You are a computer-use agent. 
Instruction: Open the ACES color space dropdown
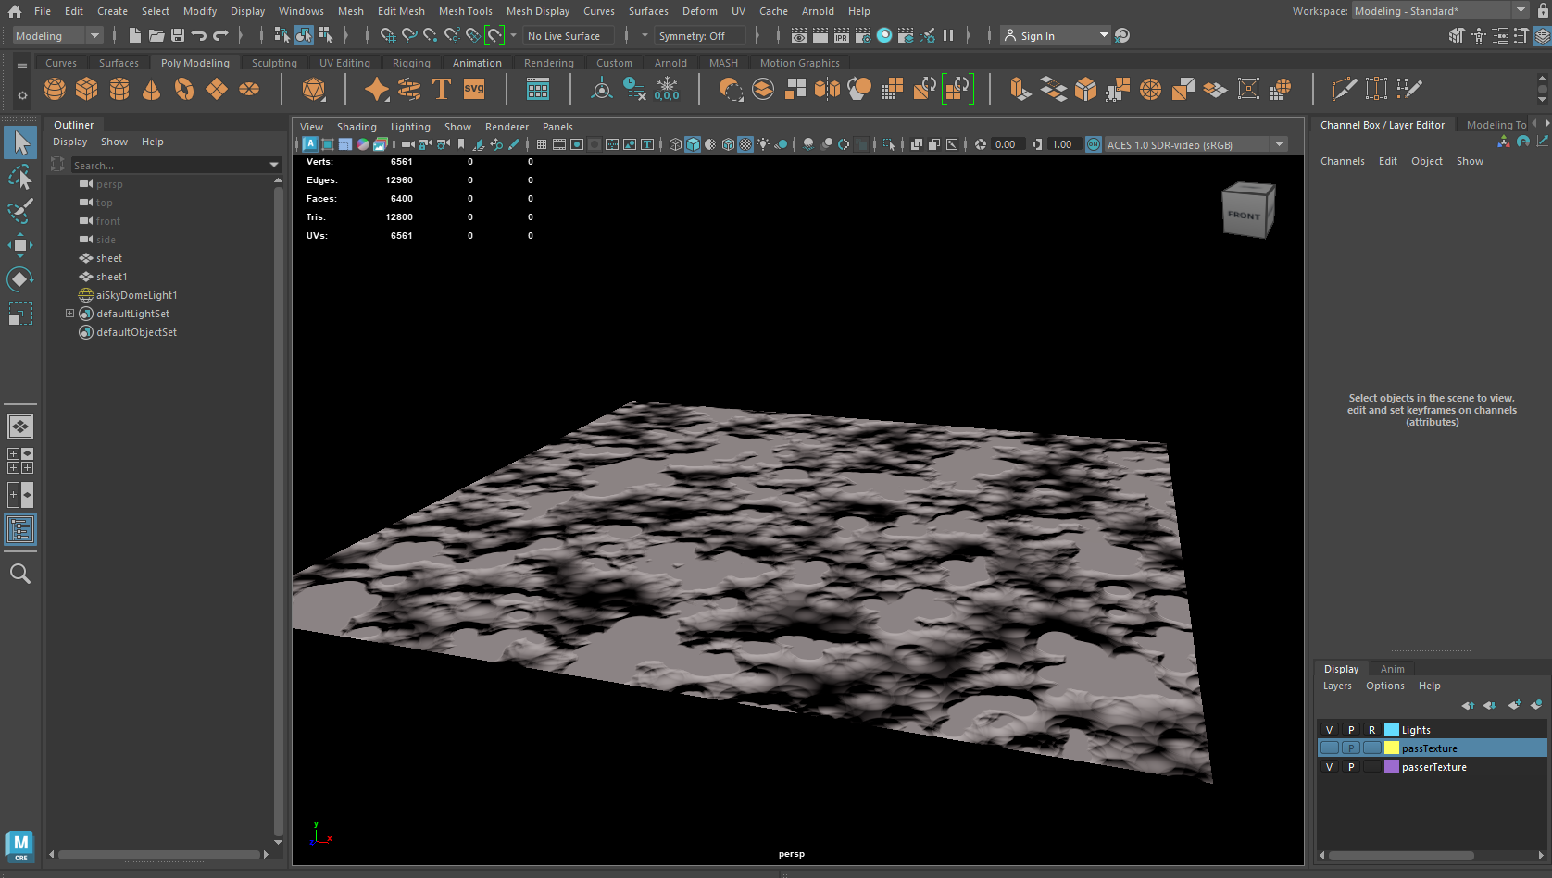click(x=1279, y=143)
